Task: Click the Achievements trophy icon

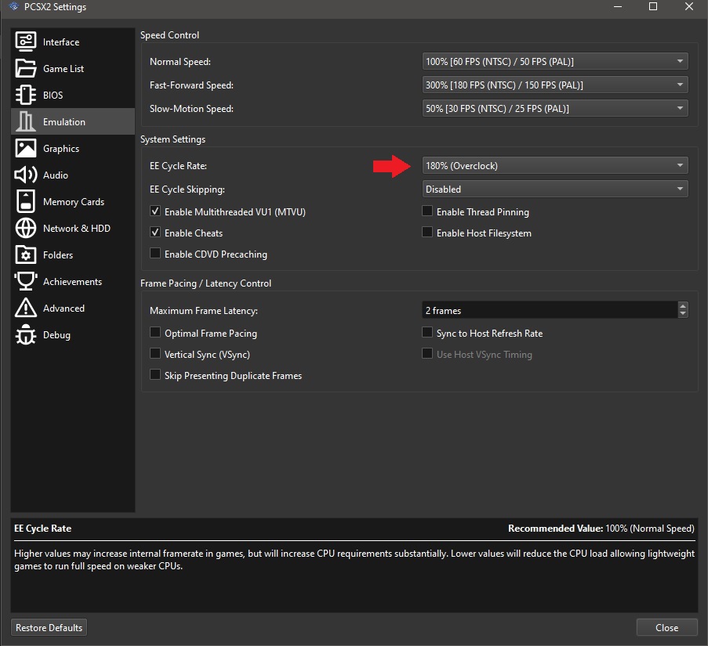Action: (26, 281)
